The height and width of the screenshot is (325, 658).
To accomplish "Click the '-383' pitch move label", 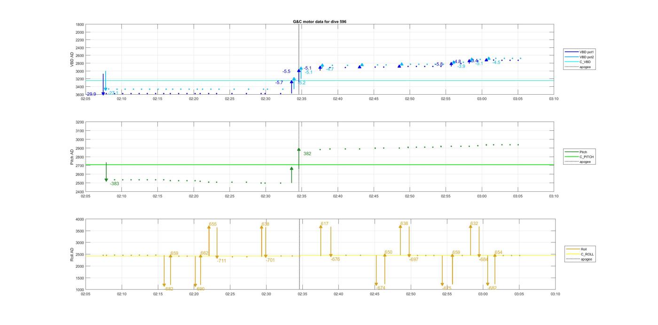I will [115, 184].
